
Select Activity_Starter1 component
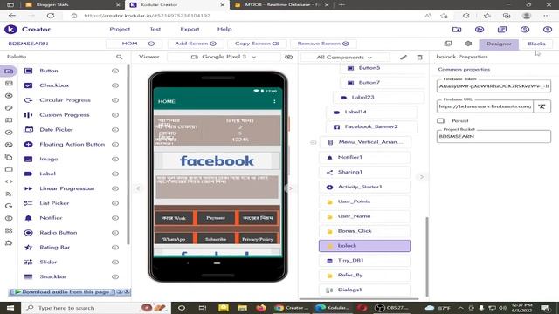click(364, 187)
